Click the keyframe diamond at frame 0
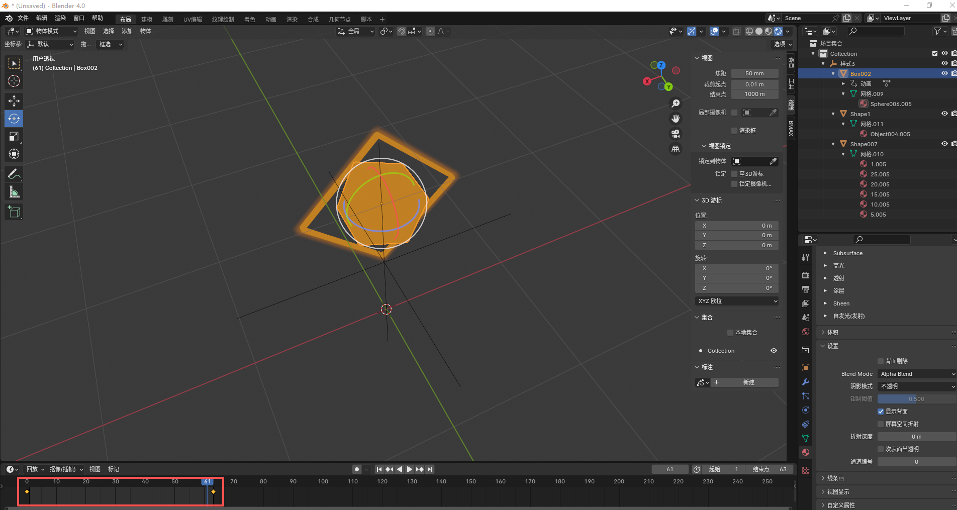The image size is (957, 510). tap(27, 491)
